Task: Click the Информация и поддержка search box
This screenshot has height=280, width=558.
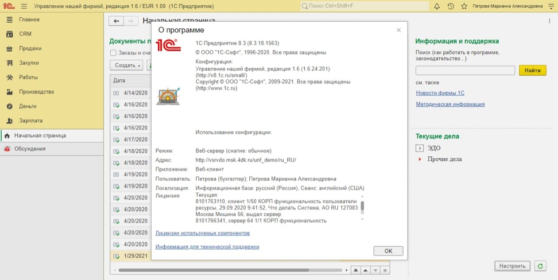Action: (x=465, y=70)
